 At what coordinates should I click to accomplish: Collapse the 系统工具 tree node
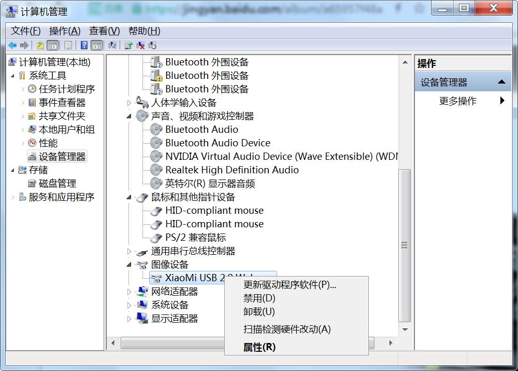12,76
